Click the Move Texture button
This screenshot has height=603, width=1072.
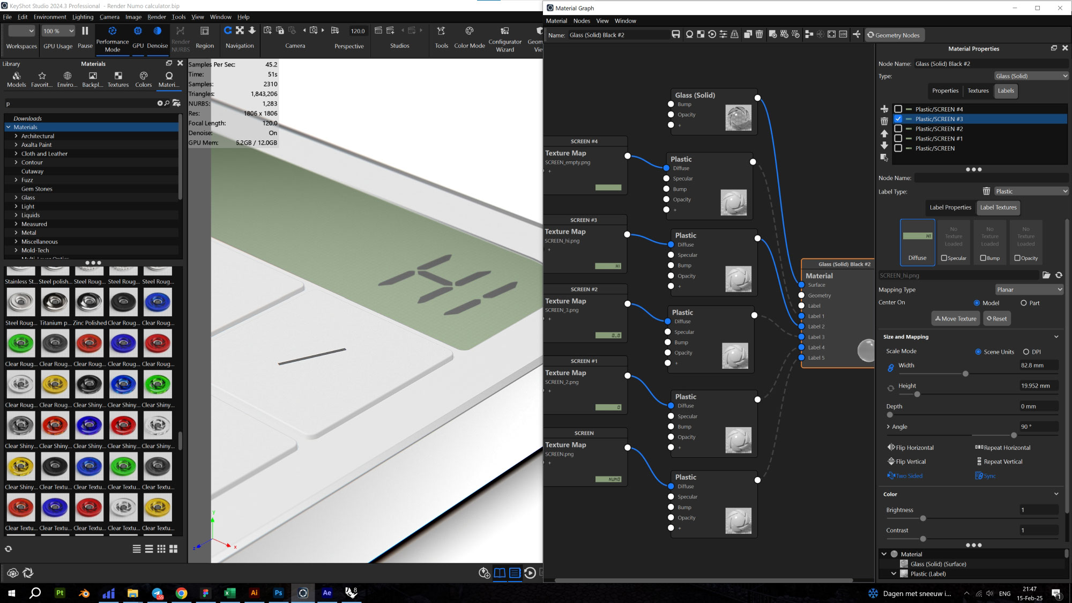point(956,318)
